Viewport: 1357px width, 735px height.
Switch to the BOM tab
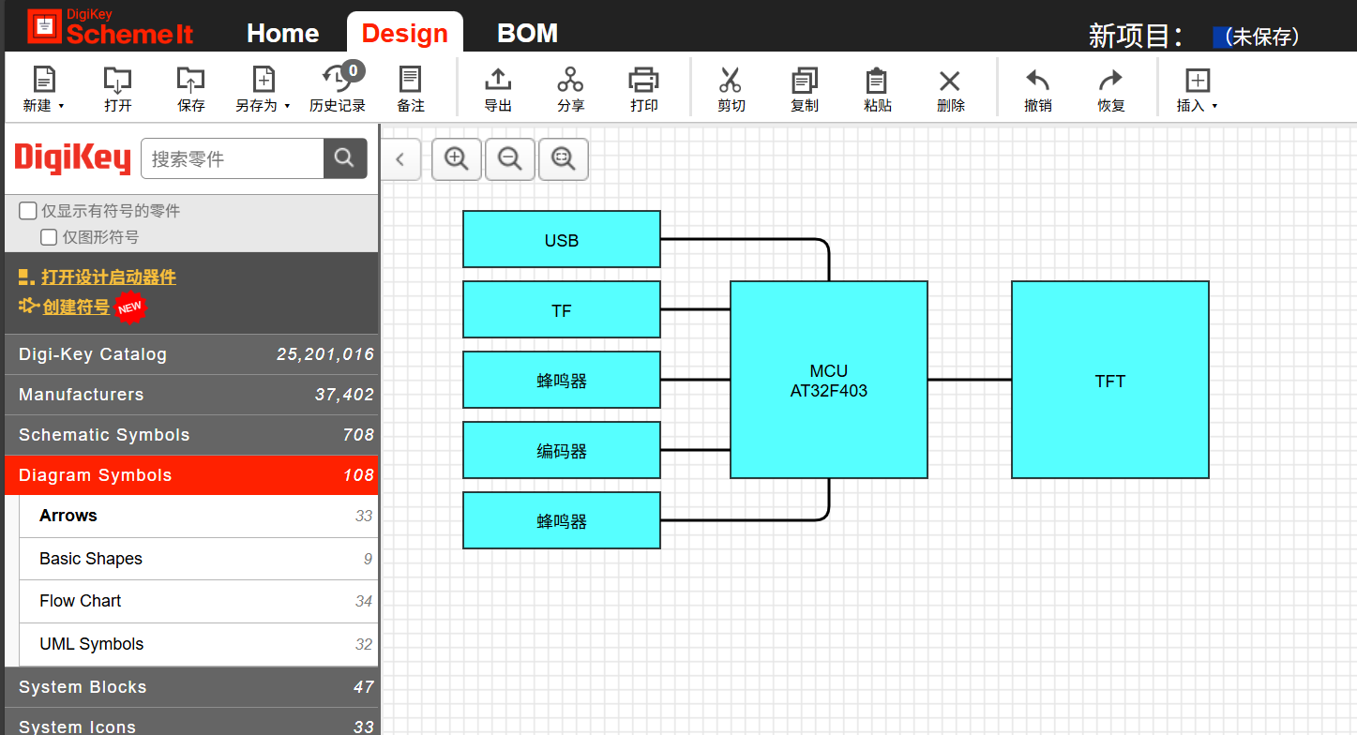(528, 34)
